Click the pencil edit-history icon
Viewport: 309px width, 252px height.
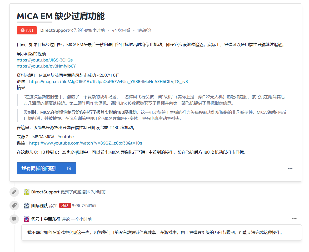[14, 192]
